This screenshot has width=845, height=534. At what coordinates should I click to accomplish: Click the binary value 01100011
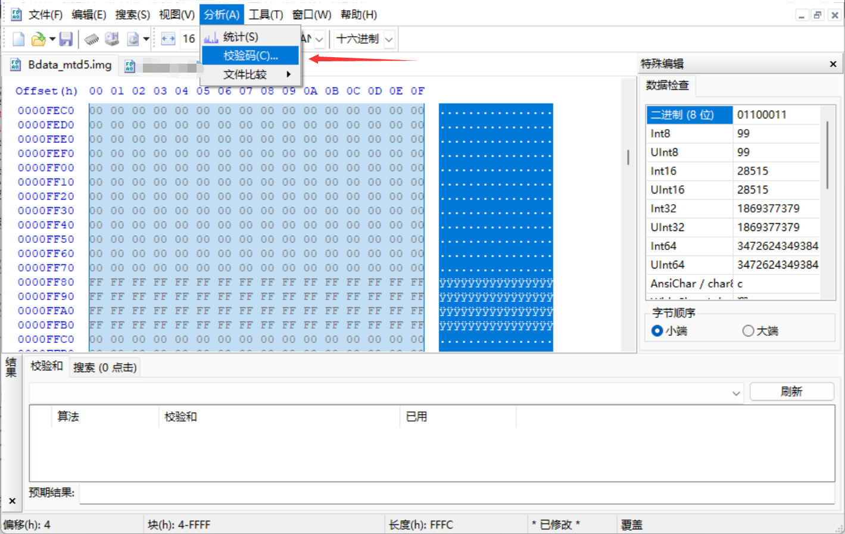point(762,115)
